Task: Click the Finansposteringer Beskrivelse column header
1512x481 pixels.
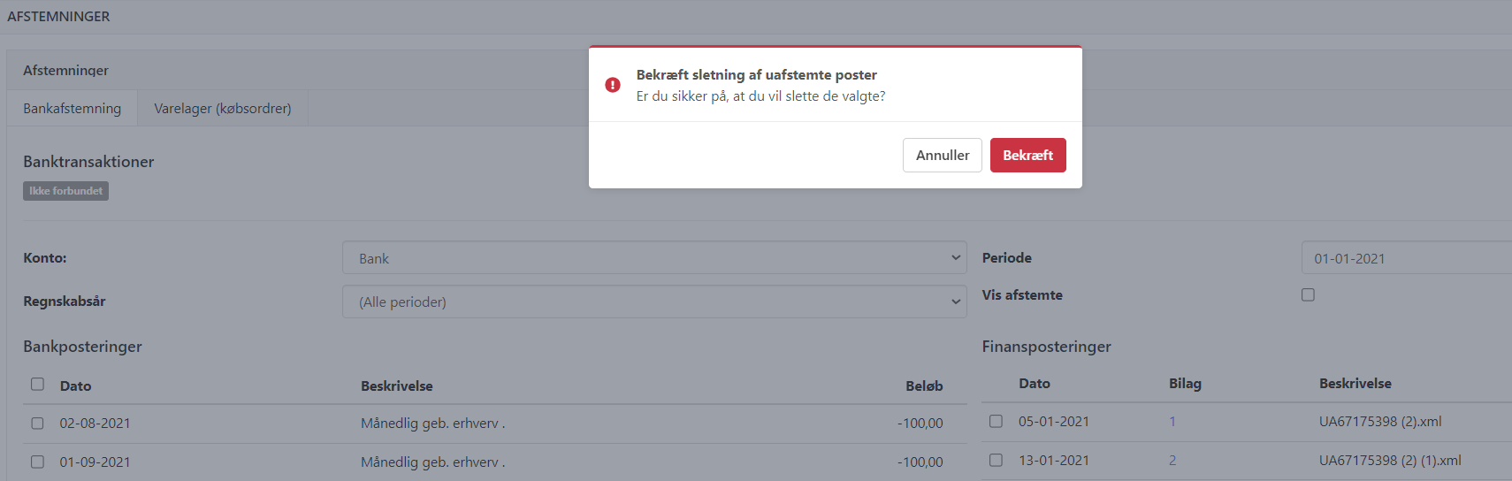Action: 1355,383
